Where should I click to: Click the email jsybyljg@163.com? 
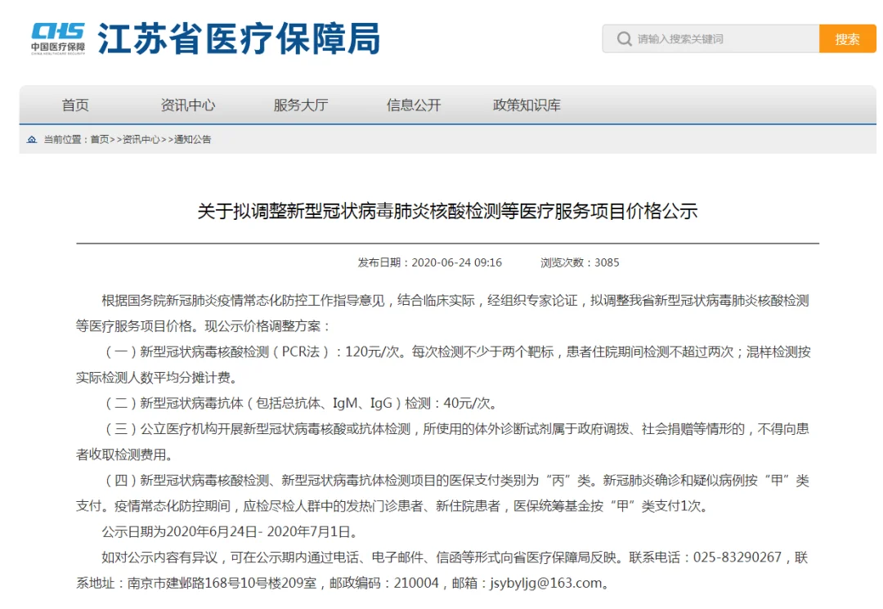click(x=545, y=584)
